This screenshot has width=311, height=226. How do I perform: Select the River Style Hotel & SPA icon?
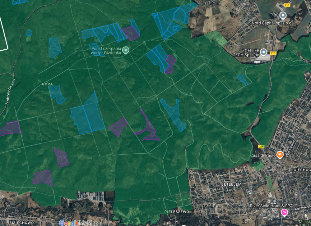(284, 212)
